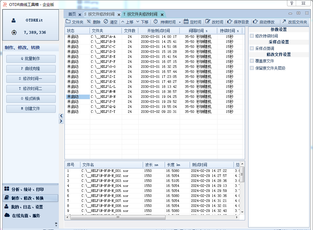Close the 按文件修改时间 tab
313x230 pixels.
[119, 15]
